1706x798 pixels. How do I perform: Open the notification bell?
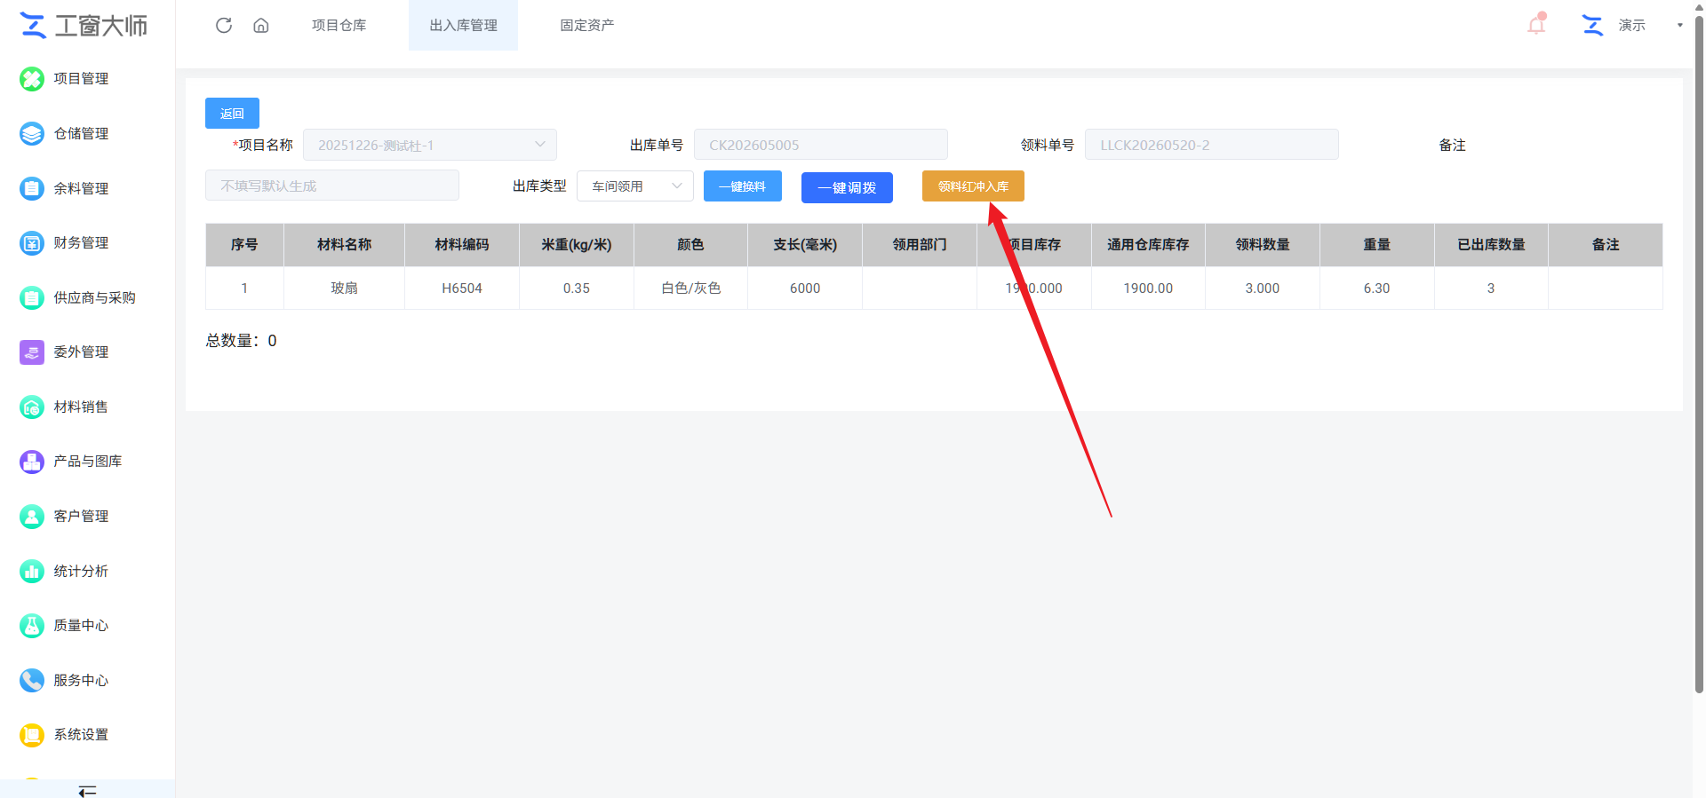1536,24
